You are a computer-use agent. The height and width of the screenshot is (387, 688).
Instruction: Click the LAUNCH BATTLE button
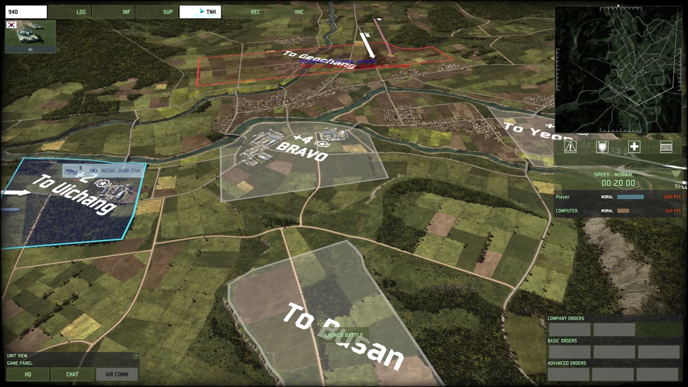(x=344, y=335)
